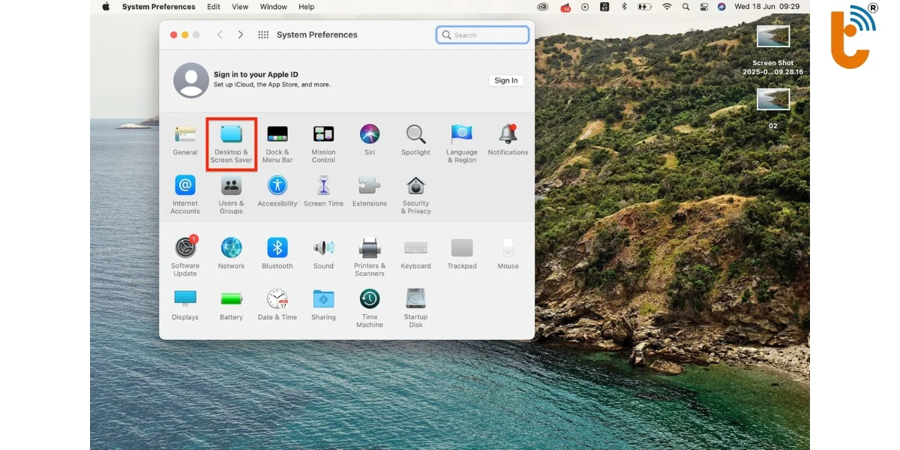The image size is (900, 450).
Task: Click the Wi-Fi menu bar icon
Action: point(666,7)
